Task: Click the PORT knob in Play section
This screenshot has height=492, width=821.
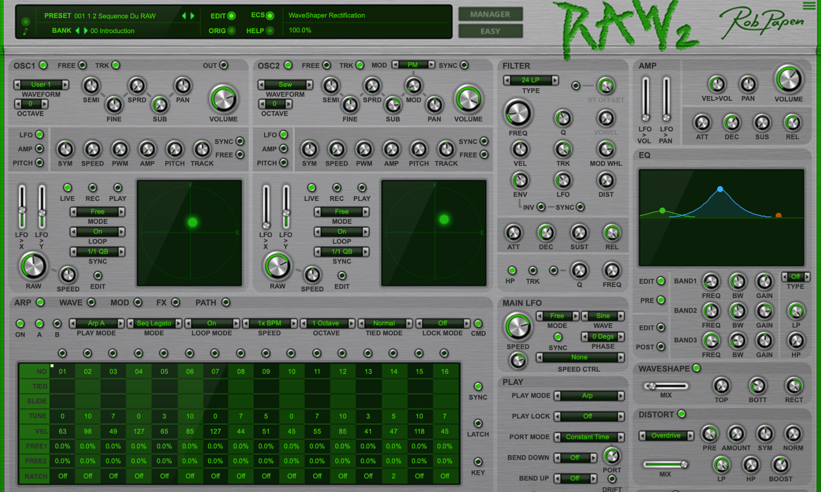Action: click(612, 456)
